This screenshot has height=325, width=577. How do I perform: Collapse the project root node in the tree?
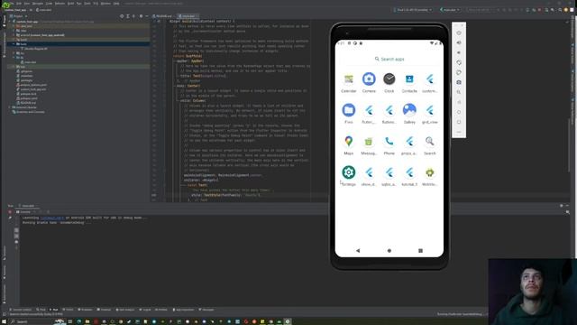click(10, 22)
